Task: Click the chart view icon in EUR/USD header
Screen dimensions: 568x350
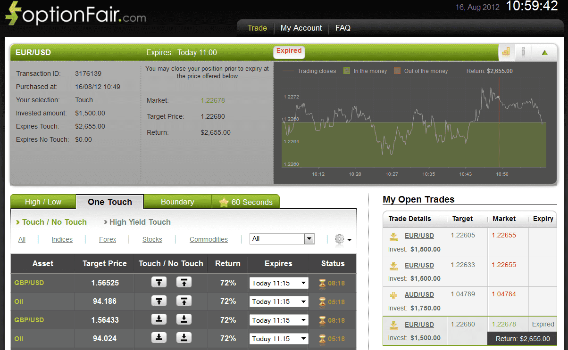Action: click(506, 52)
